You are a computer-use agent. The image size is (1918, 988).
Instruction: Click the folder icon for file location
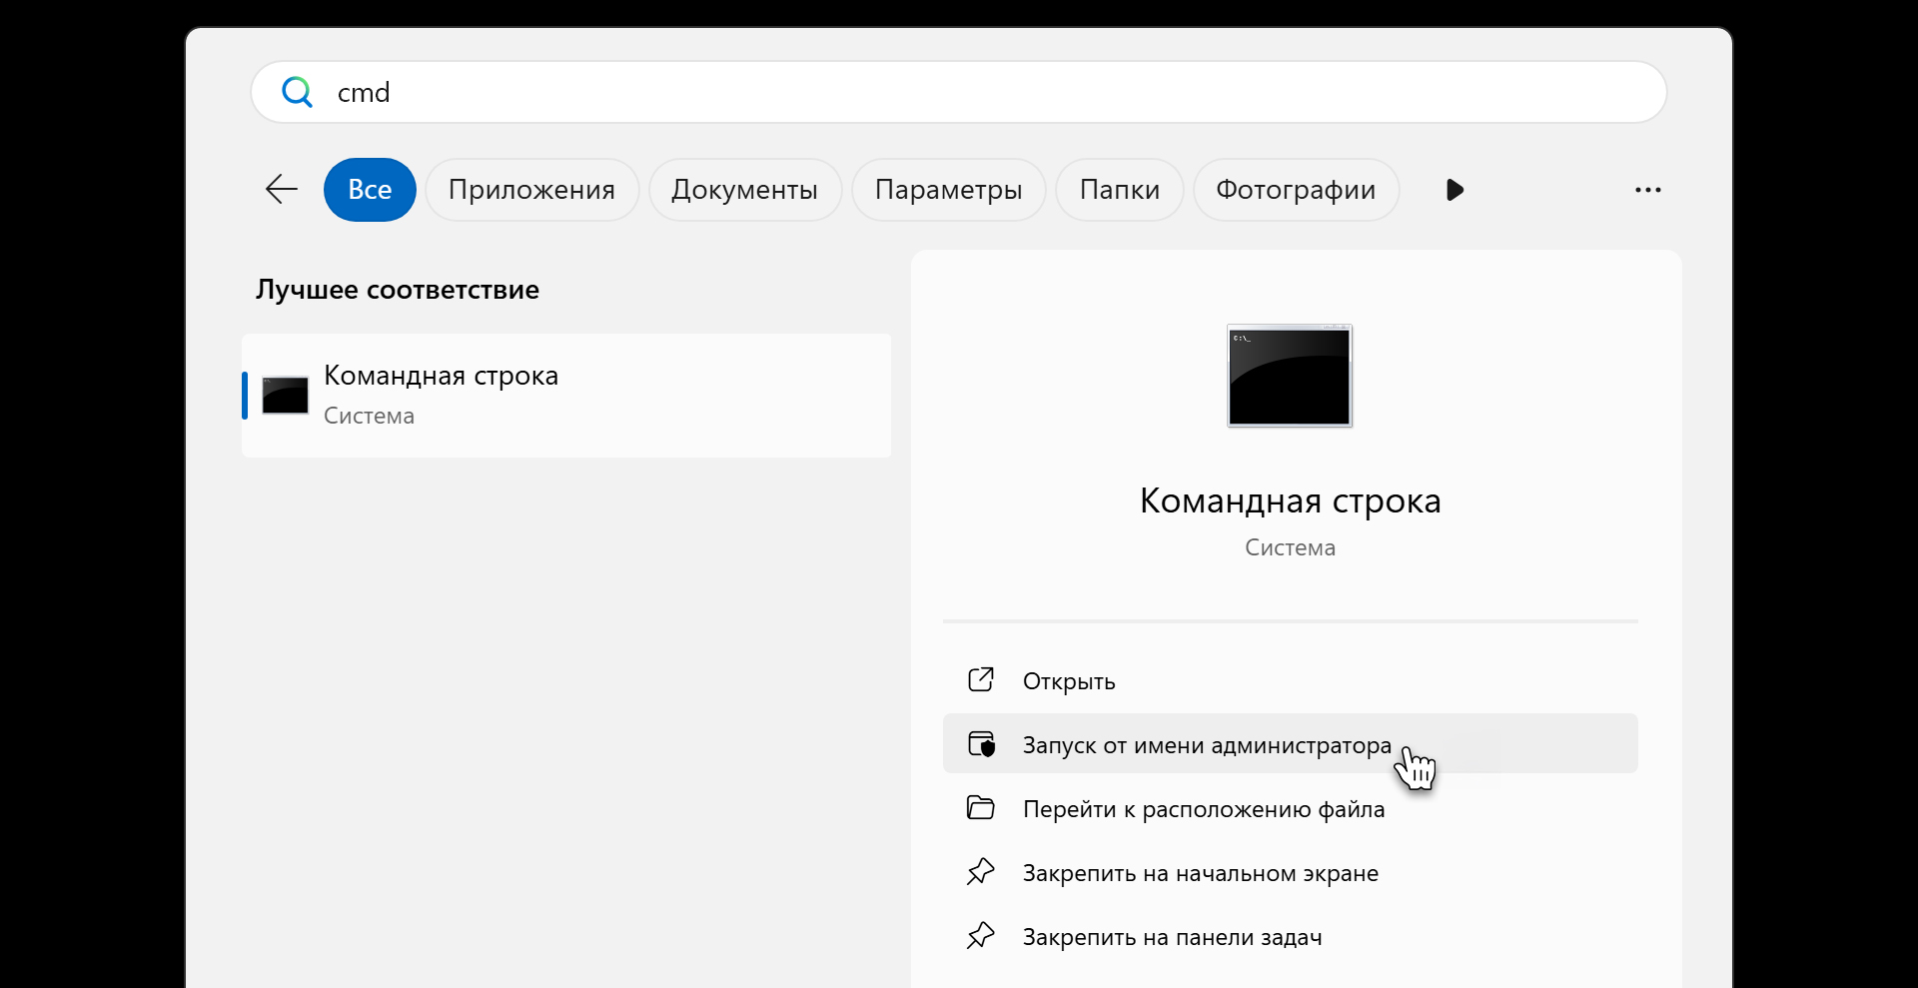981,808
